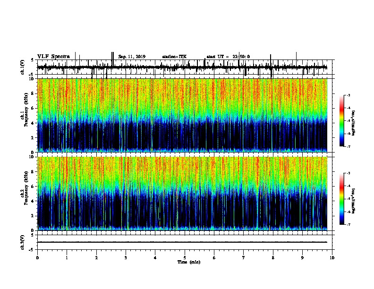
Task: Click the "2" tick on the Time axis
Action: click(96, 258)
